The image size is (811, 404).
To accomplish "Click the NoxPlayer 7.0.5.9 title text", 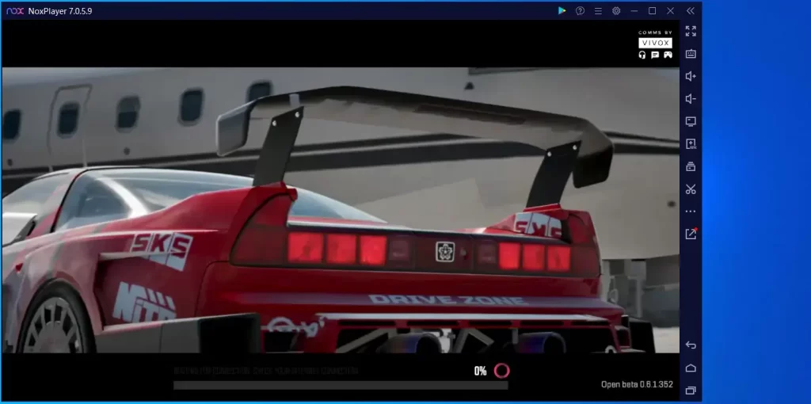I will click(x=59, y=11).
